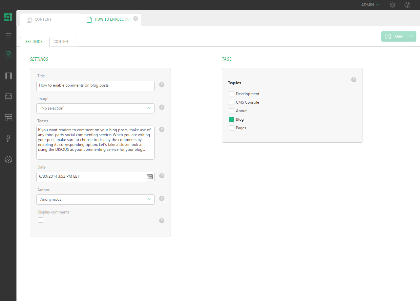This screenshot has width=420, height=301.
Task: Open the Media perspective filmstrip icon
Action: point(9,76)
